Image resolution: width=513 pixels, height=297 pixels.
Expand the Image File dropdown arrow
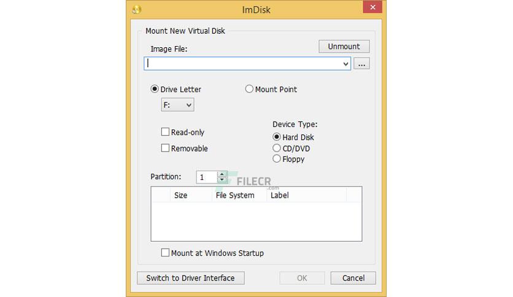345,64
